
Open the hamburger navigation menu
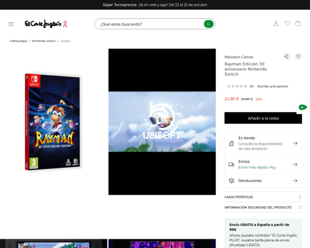(x=11, y=24)
